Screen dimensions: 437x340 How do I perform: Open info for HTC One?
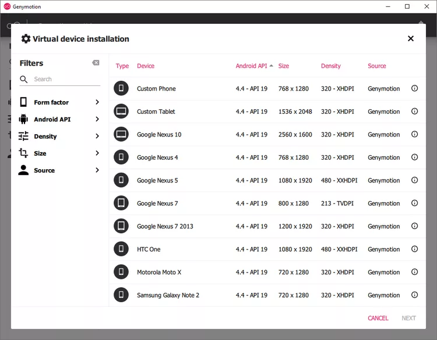tap(414, 249)
